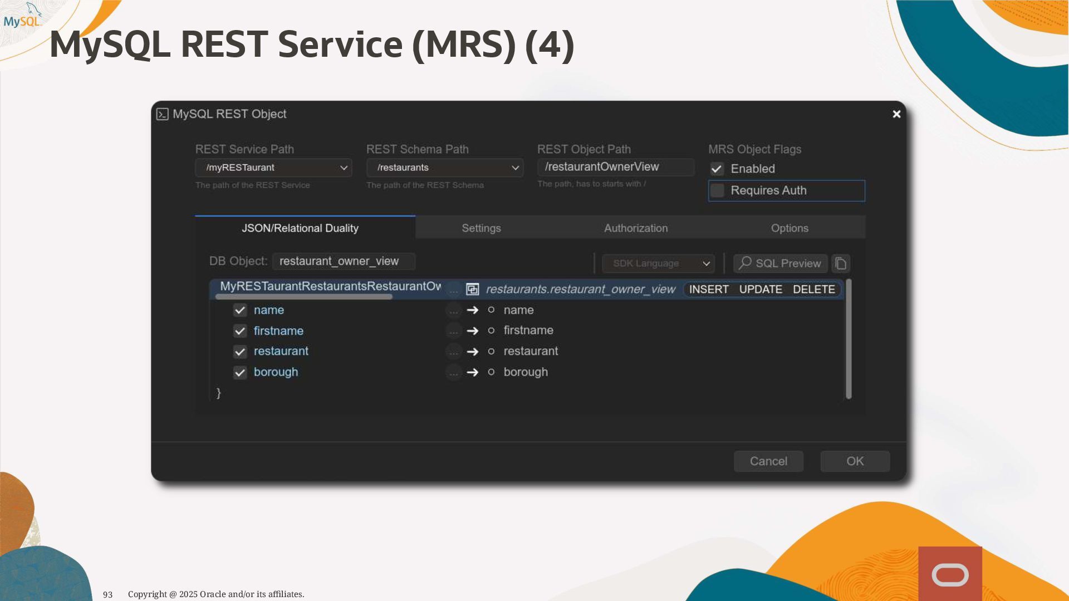Screen dimensions: 1069x601
Task: Open the REST Service Path dropdown
Action: coord(273,168)
